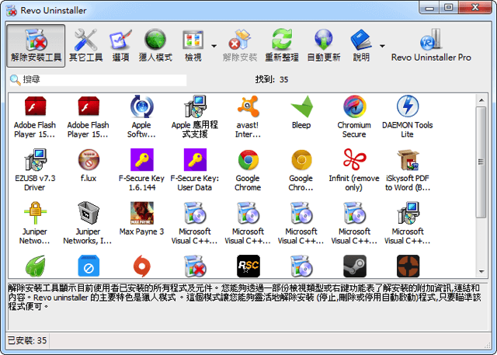Select Apple Software Update entry
Image resolution: width=497 pixels, height=355 pixels.
[141, 117]
